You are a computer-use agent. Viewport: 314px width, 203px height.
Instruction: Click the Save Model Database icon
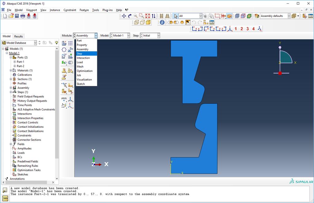click(17, 16)
